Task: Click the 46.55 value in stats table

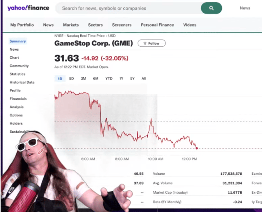Action: 139,174
